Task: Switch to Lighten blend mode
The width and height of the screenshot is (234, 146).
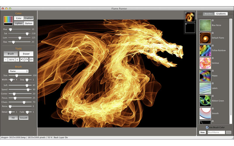Action: pos(18,23)
